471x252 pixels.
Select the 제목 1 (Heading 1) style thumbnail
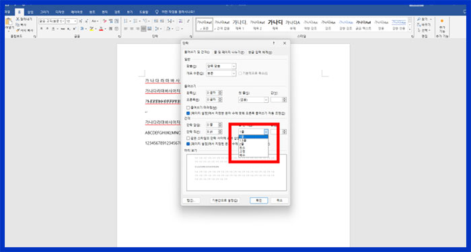240,25
